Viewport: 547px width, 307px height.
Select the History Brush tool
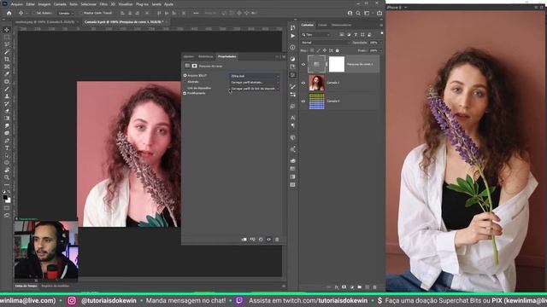[x=7, y=104]
